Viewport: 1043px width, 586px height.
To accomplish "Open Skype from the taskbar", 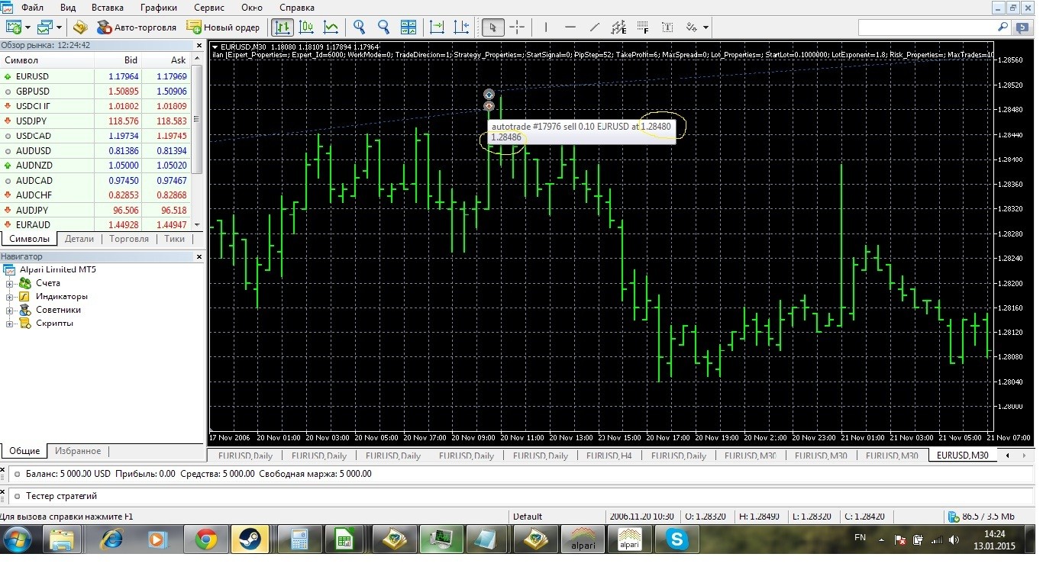I will tap(676, 540).
